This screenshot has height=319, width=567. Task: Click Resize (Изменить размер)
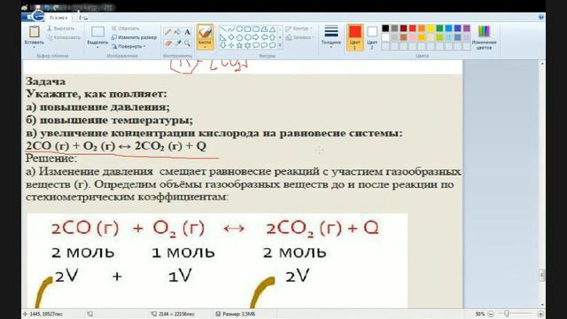coord(134,37)
